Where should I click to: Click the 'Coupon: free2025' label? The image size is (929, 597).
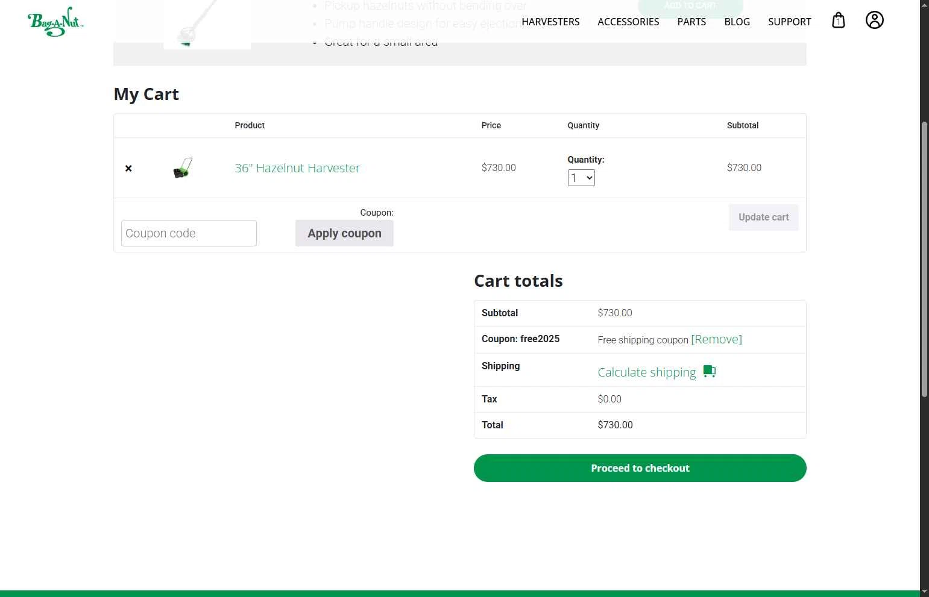click(520, 339)
